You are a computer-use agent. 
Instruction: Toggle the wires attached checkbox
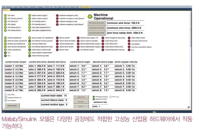coord(6,100)
